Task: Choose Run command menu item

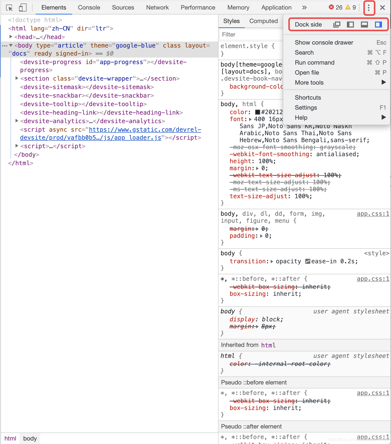Action: [x=337, y=63]
